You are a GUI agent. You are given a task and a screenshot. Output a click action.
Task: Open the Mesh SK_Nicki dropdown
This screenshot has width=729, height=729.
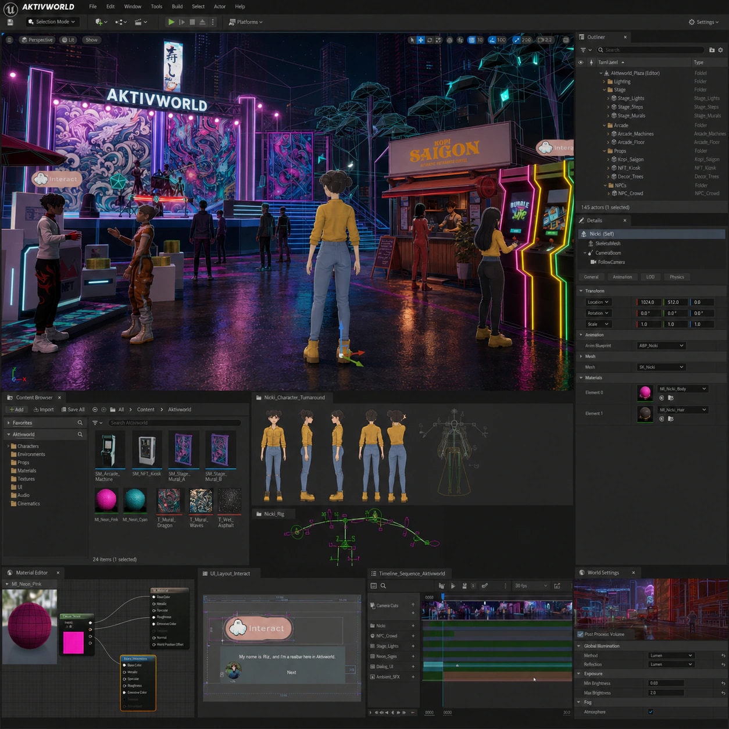coord(662,367)
